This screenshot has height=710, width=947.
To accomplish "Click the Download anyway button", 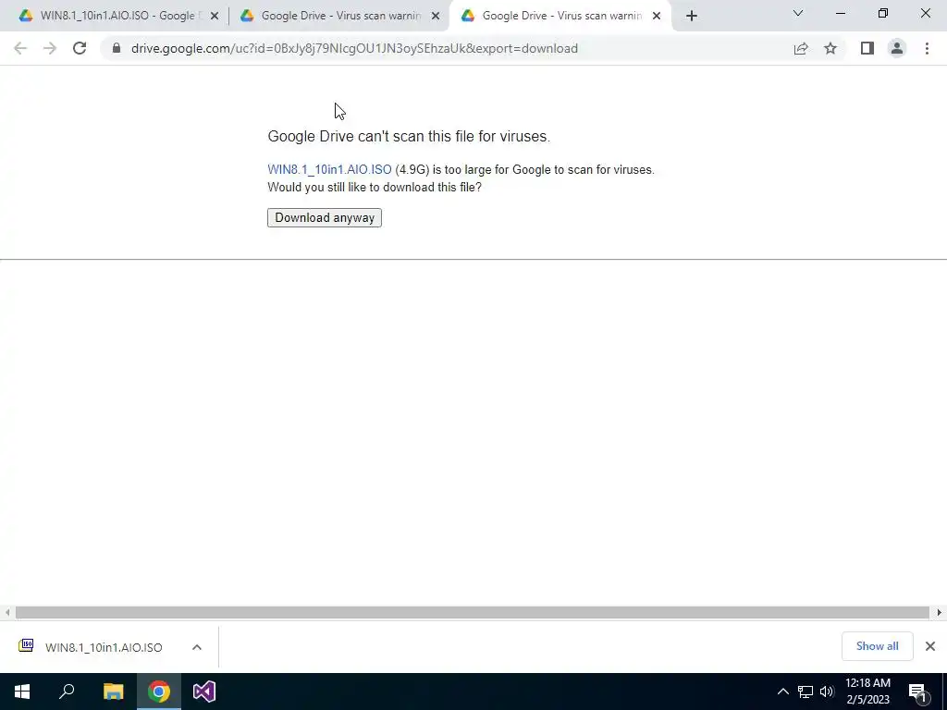I will 325,218.
